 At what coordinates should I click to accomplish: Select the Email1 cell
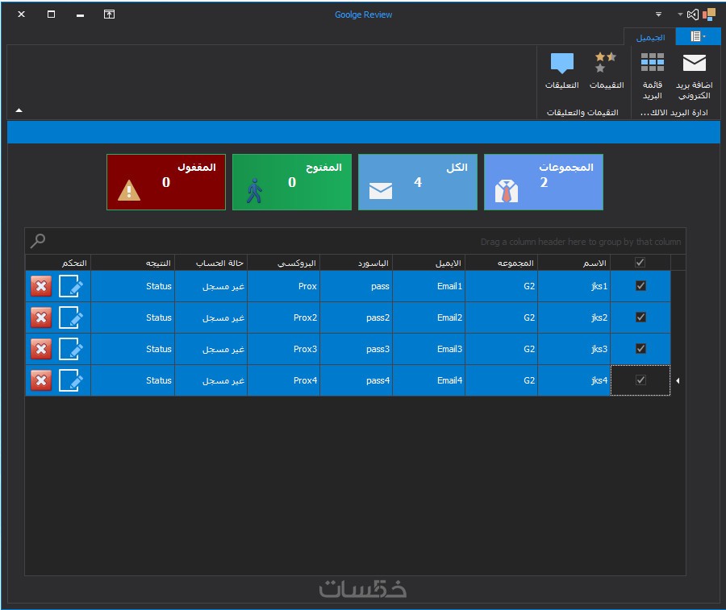tap(429, 286)
